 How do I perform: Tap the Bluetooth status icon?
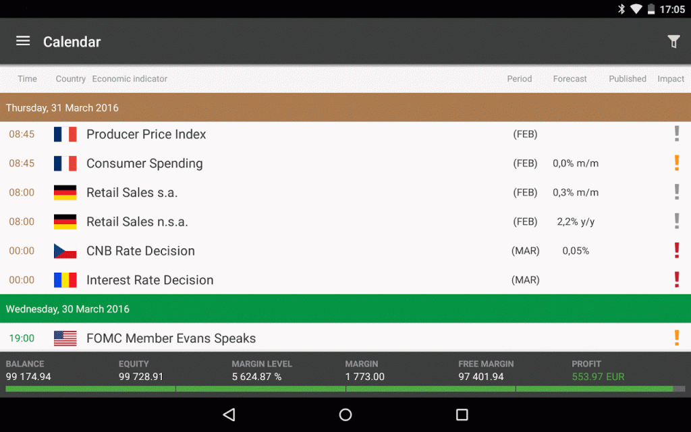(x=621, y=9)
